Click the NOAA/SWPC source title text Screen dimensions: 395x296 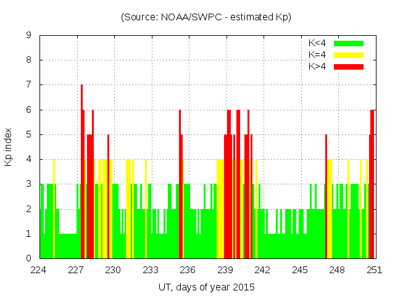(206, 17)
